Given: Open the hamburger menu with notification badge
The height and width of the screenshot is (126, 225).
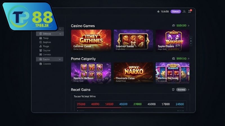Looking at the screenshot, I should [x=190, y=11].
